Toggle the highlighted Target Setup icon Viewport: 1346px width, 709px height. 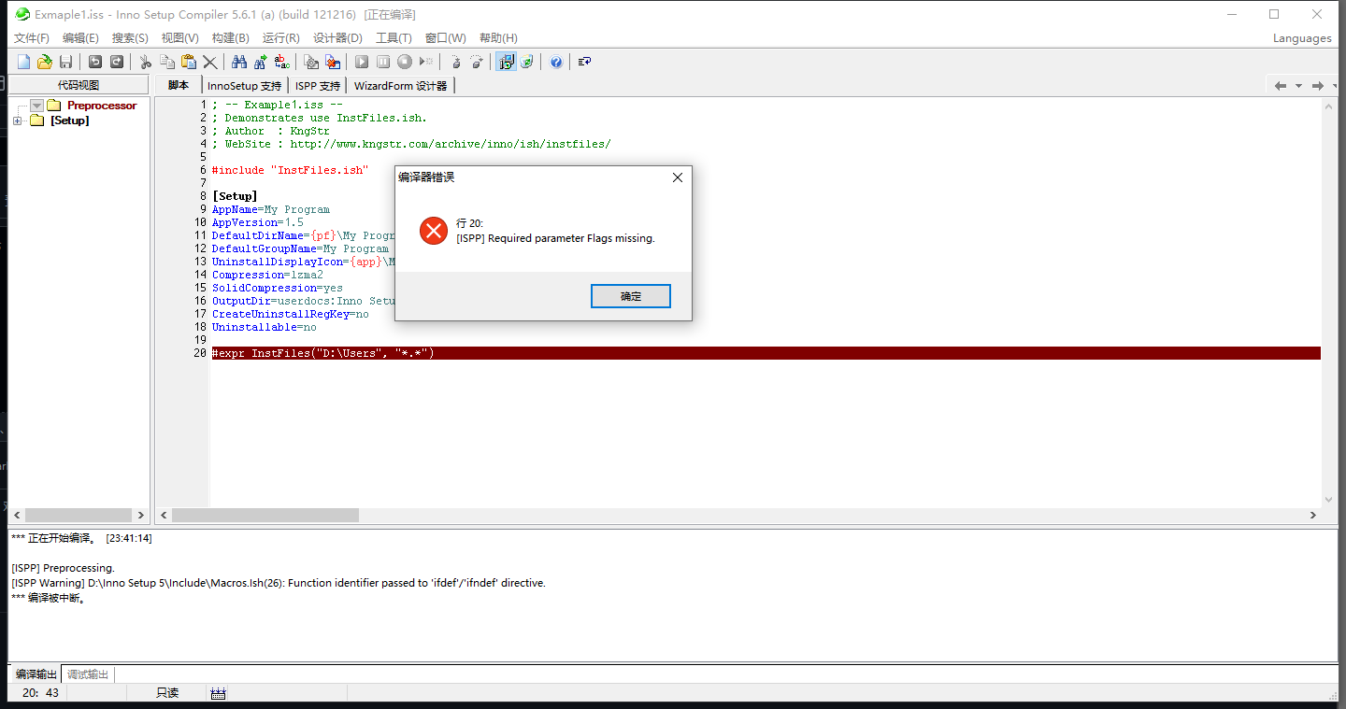[507, 62]
